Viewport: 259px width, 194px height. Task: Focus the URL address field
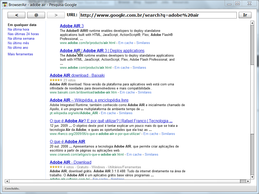[x=158, y=15]
